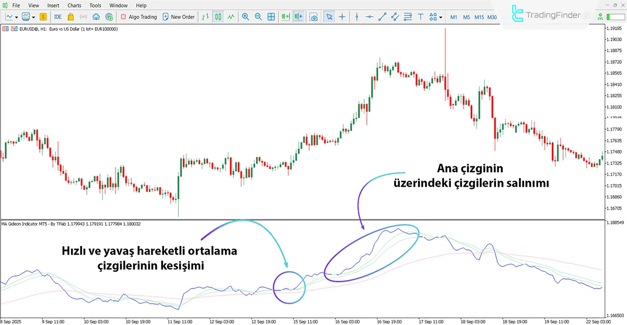
Task: Toggle chart auto scroll
Action: pyautogui.click(x=285, y=17)
